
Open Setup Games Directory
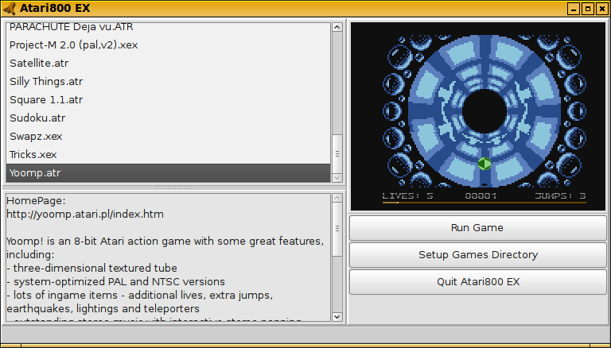pyautogui.click(x=477, y=255)
